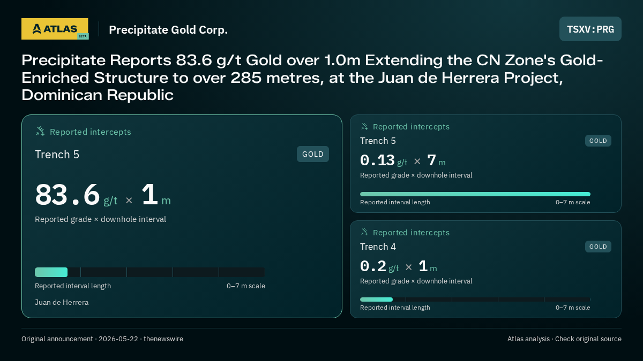Click Reported intercepts heading in the large card
643x361 pixels.
[x=91, y=132]
